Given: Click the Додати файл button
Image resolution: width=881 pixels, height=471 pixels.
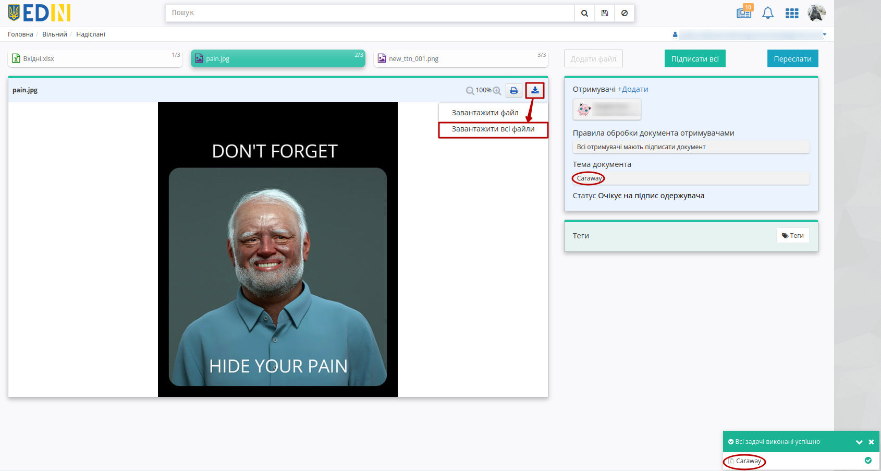Looking at the screenshot, I should (x=593, y=59).
